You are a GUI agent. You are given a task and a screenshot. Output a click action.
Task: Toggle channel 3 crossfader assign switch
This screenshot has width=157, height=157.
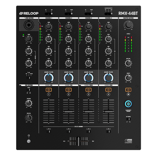[x=88, y=131]
